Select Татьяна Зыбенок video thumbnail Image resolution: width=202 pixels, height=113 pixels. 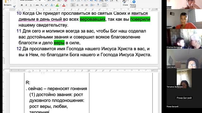(x=184, y=78)
